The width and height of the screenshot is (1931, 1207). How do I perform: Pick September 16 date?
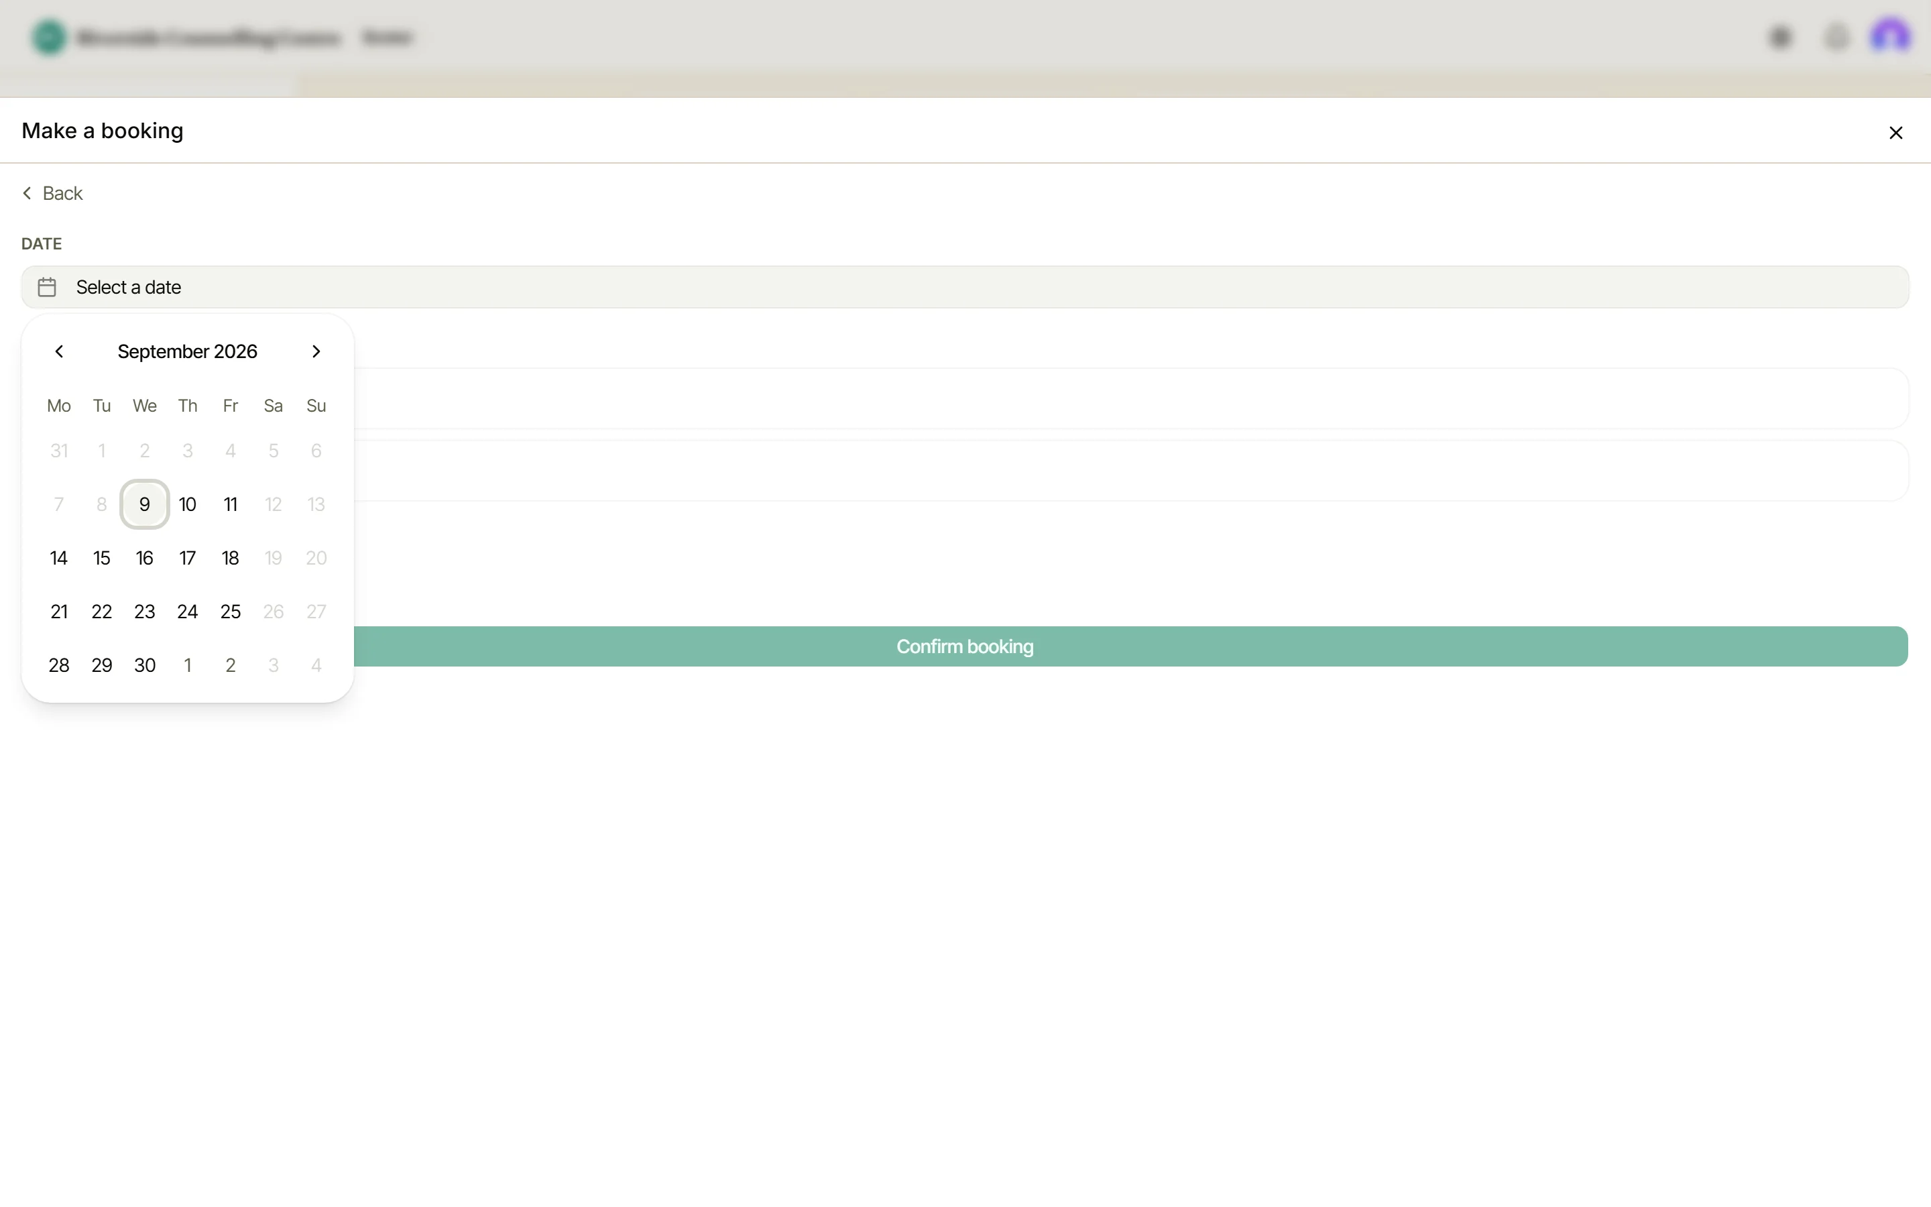(144, 558)
